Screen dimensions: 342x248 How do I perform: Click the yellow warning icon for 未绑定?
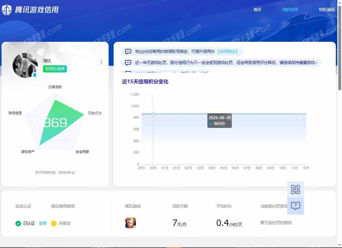pos(54,223)
